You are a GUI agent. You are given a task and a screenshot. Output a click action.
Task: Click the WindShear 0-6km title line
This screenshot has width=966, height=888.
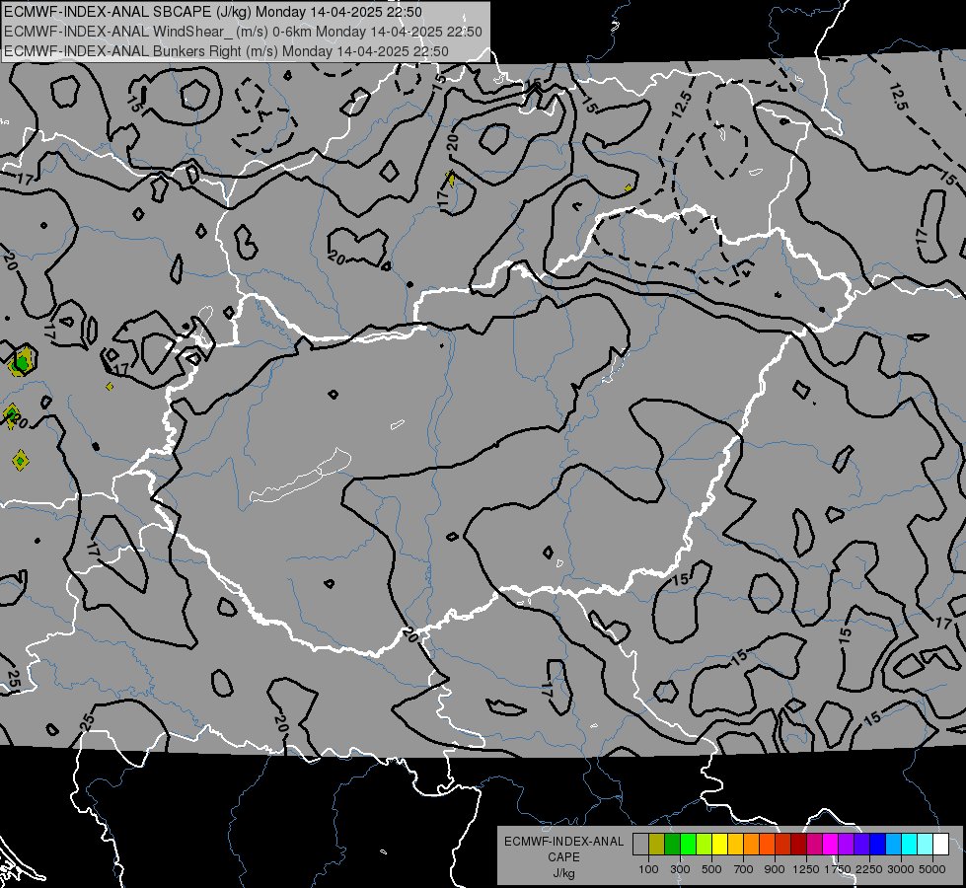[x=243, y=32]
